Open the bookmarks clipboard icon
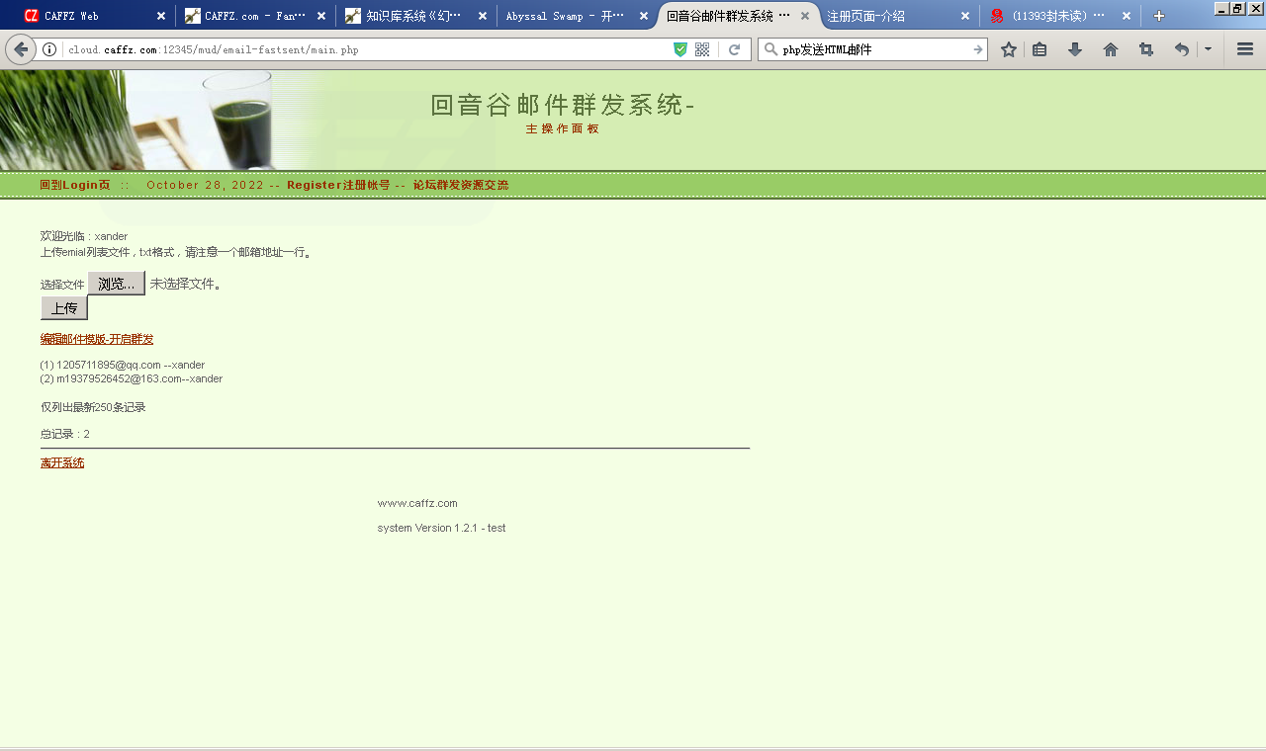The height and width of the screenshot is (751, 1266). pos(1040,48)
